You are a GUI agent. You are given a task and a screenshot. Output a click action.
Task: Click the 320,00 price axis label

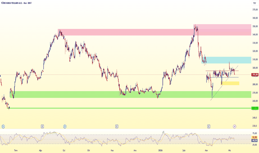tap(255, 51)
